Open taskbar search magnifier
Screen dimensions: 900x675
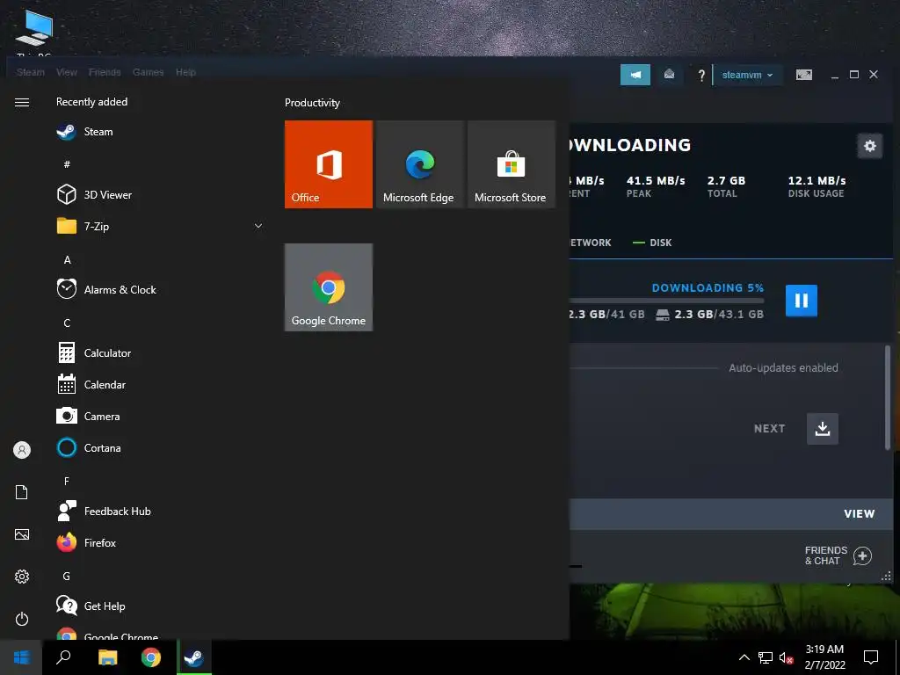(x=63, y=657)
